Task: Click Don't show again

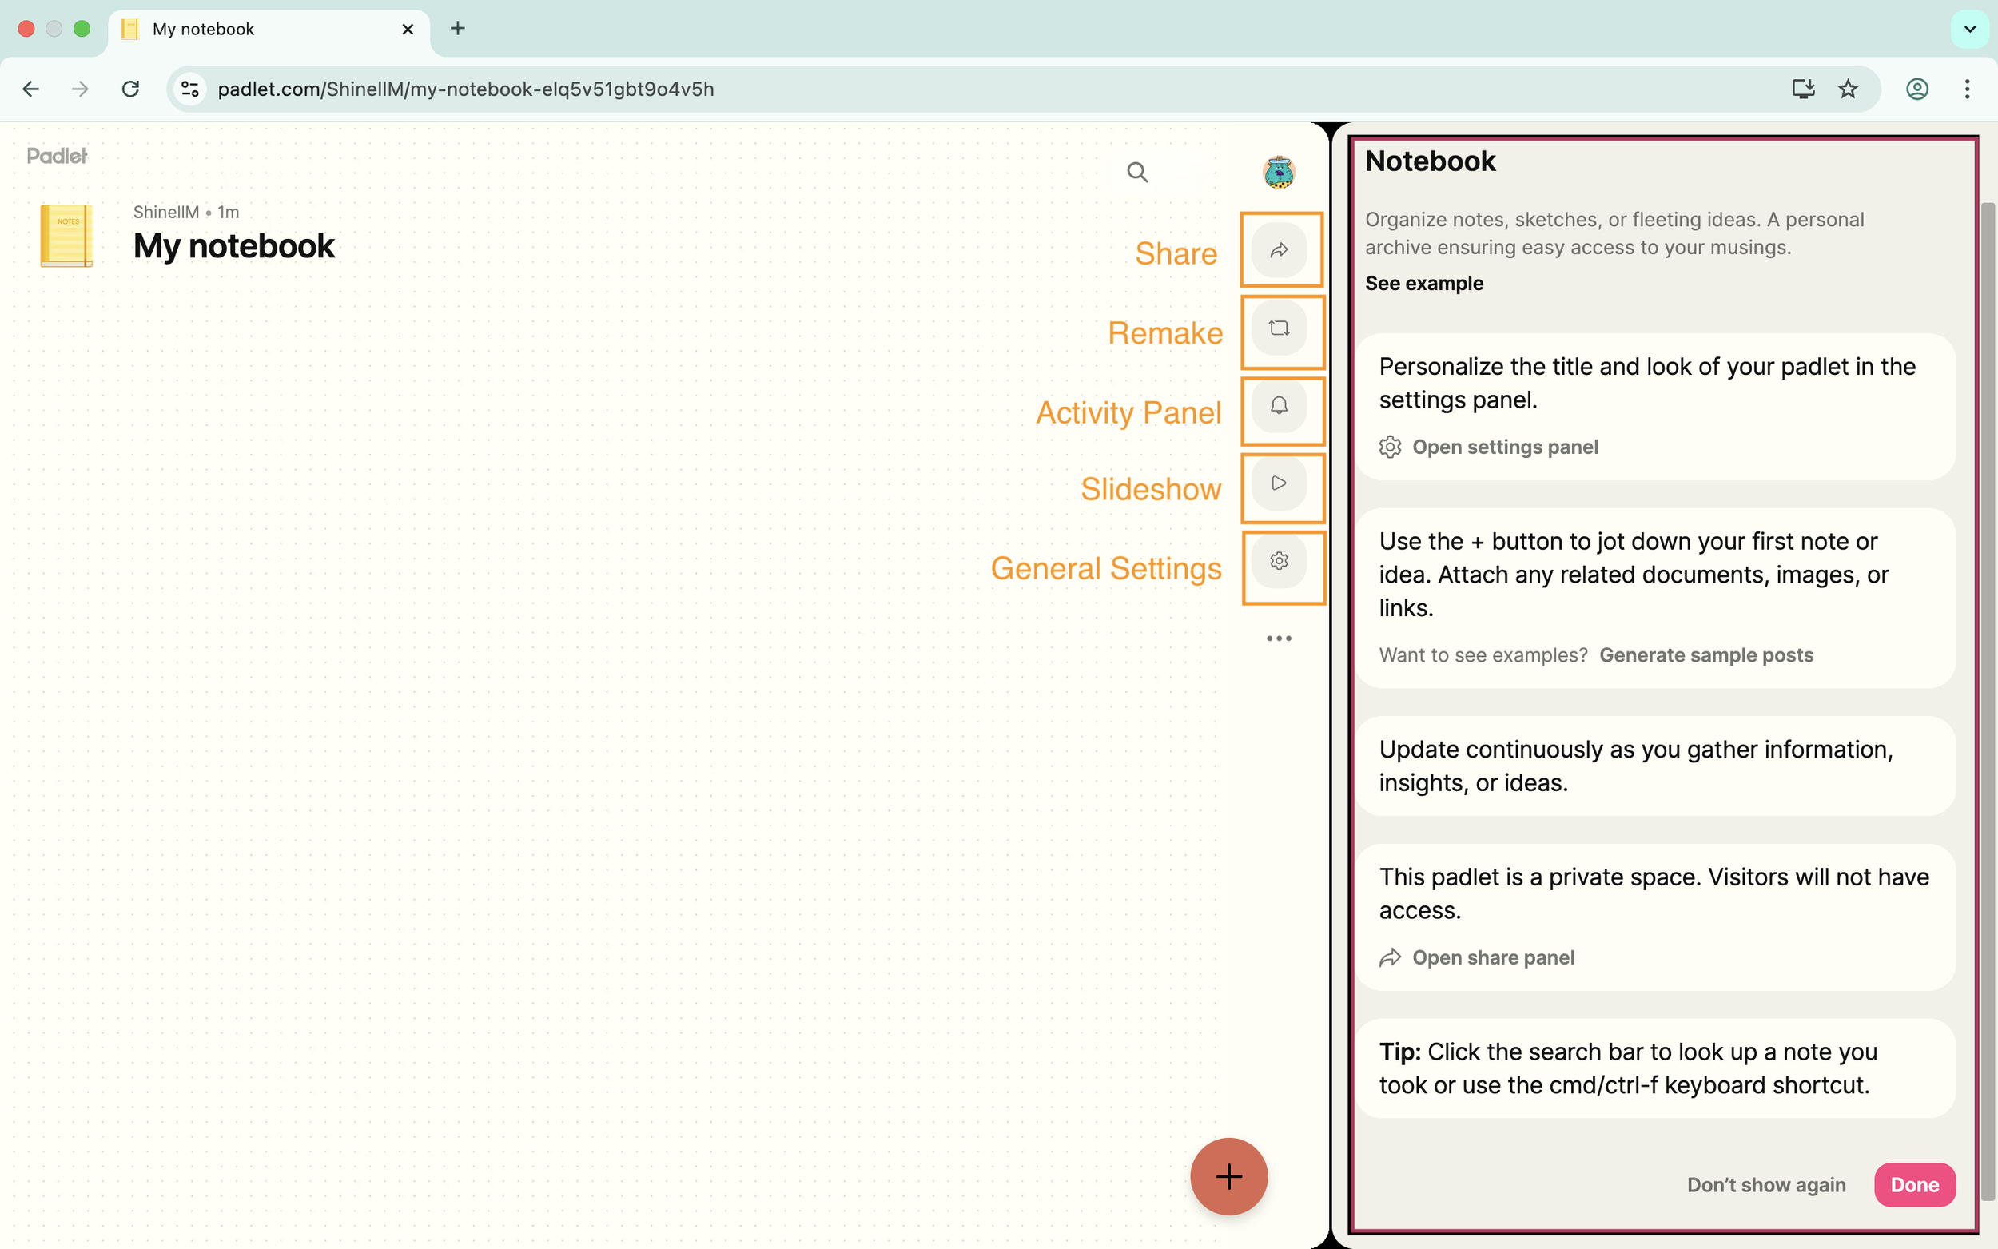Action: pyautogui.click(x=1766, y=1184)
